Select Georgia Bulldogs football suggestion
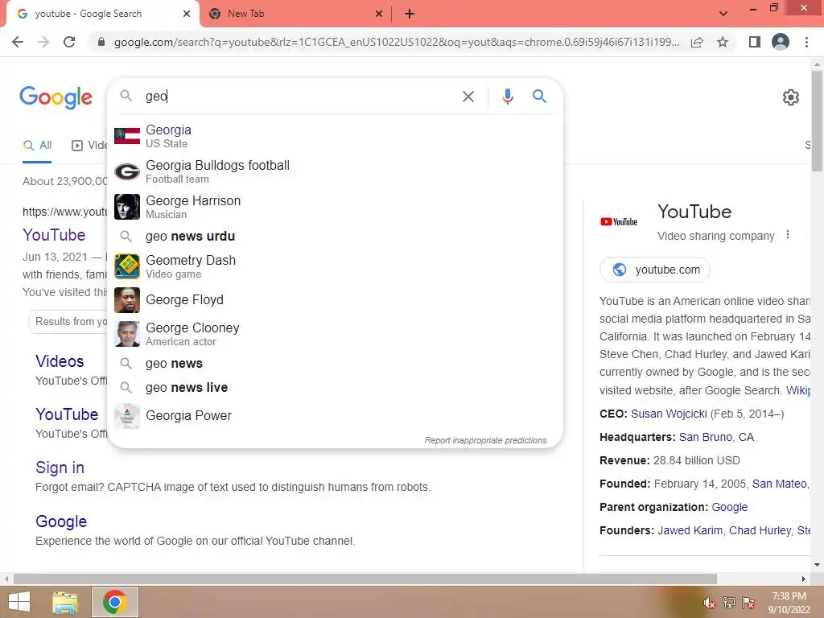Viewport: 824px width, 618px height. click(336, 171)
